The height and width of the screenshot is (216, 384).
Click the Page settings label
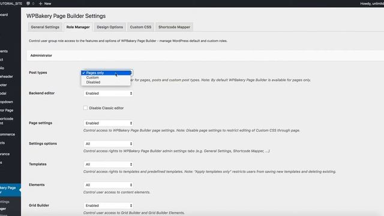(40, 122)
